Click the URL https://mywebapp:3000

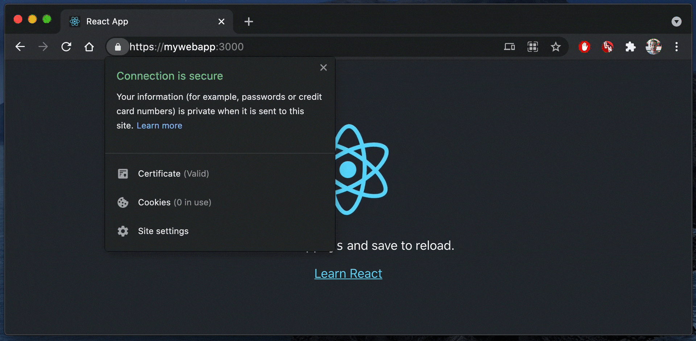[186, 47]
